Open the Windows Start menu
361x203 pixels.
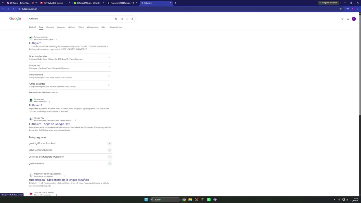tap(146, 200)
